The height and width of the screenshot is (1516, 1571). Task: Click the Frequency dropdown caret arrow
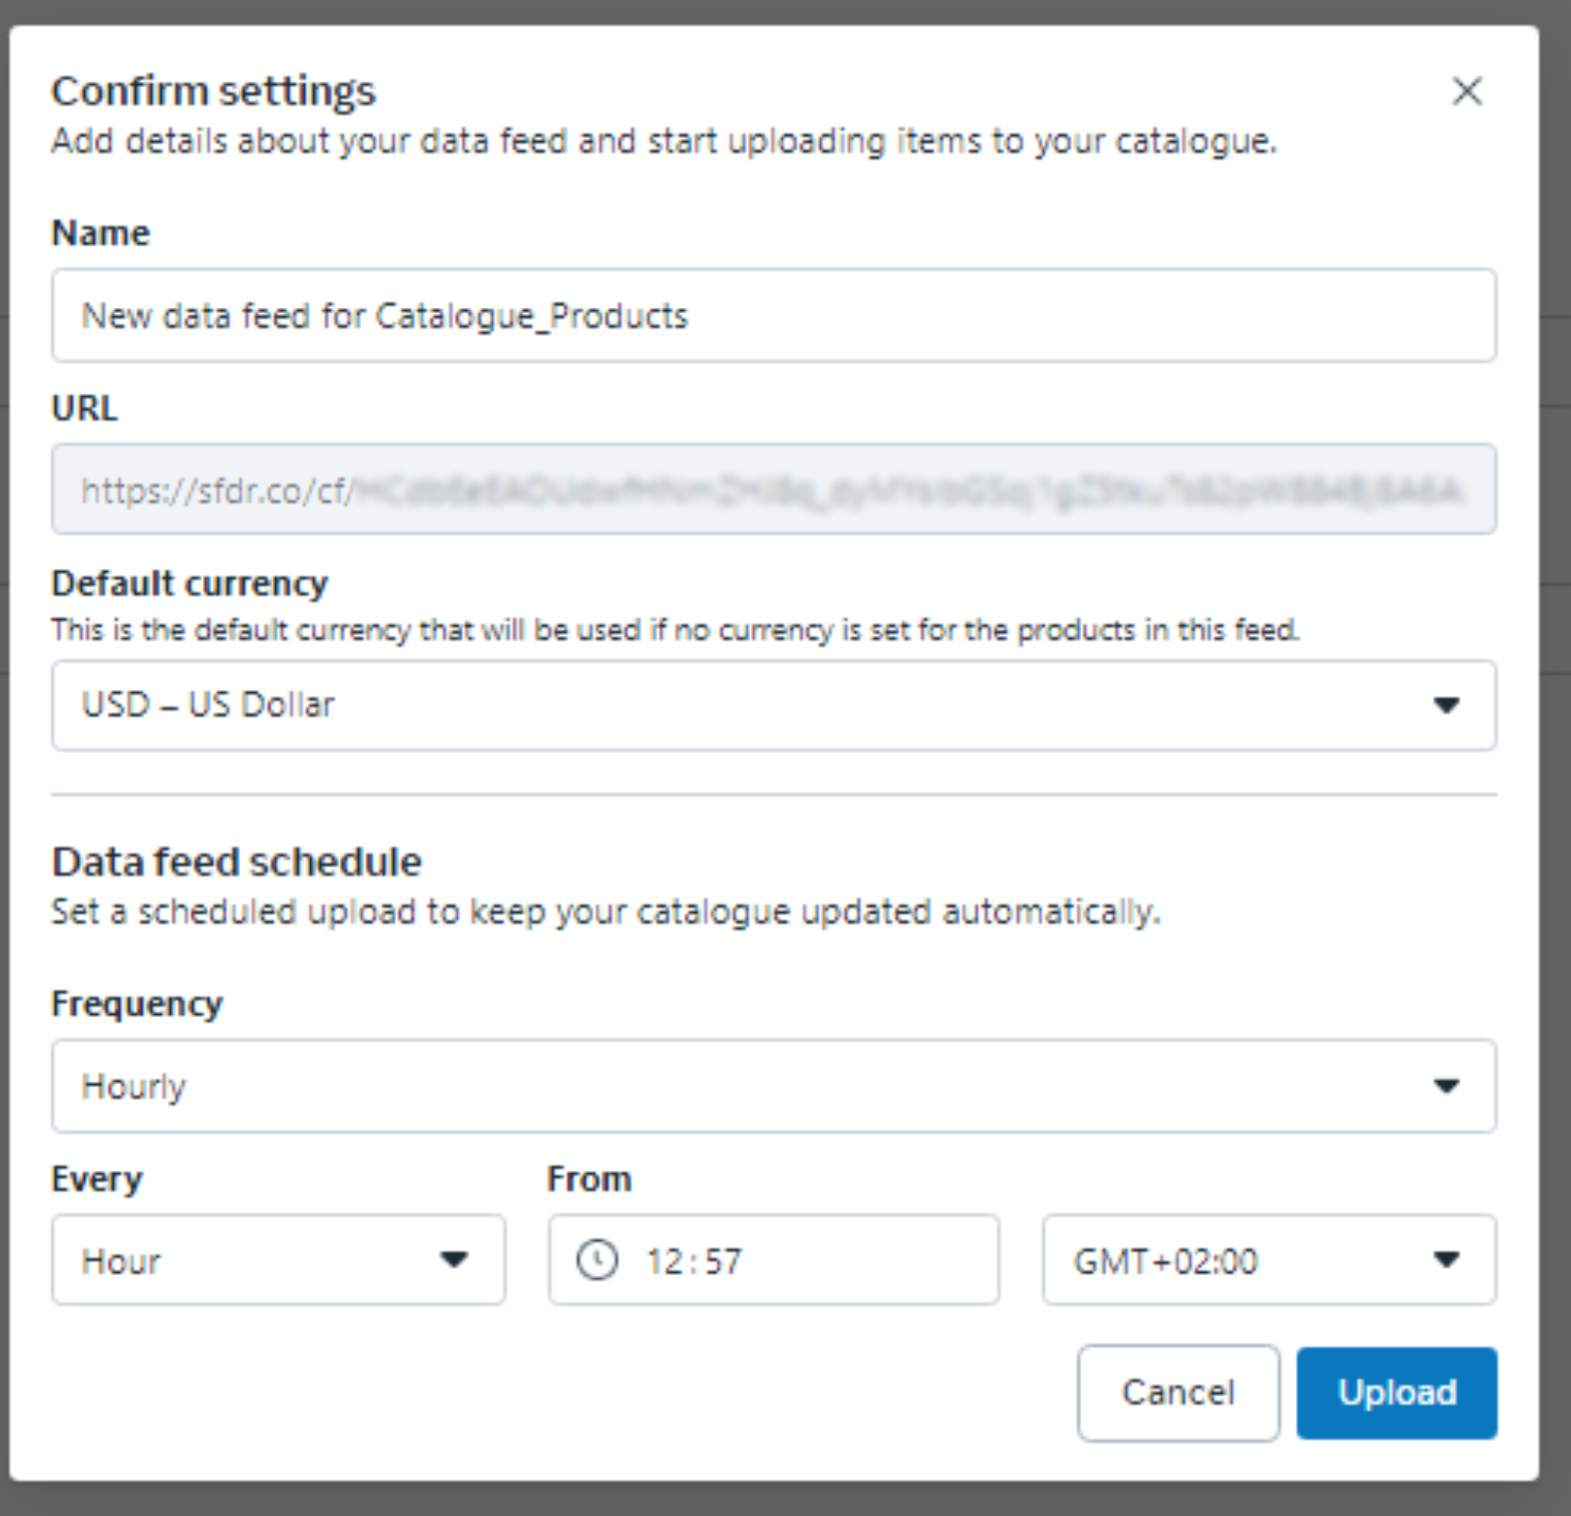click(x=1445, y=1087)
